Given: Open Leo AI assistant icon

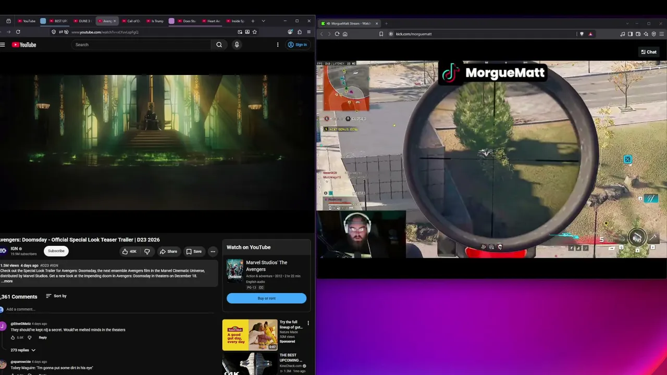Looking at the screenshot, I should 646,34.
